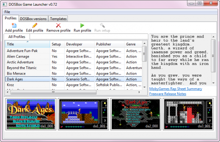Click the DOSBox app icon in title bar

click(x=5, y=4)
